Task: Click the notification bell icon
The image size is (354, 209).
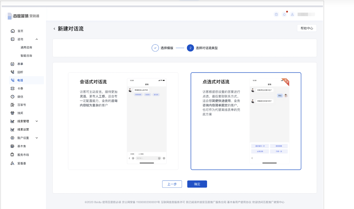Action: pos(284,14)
